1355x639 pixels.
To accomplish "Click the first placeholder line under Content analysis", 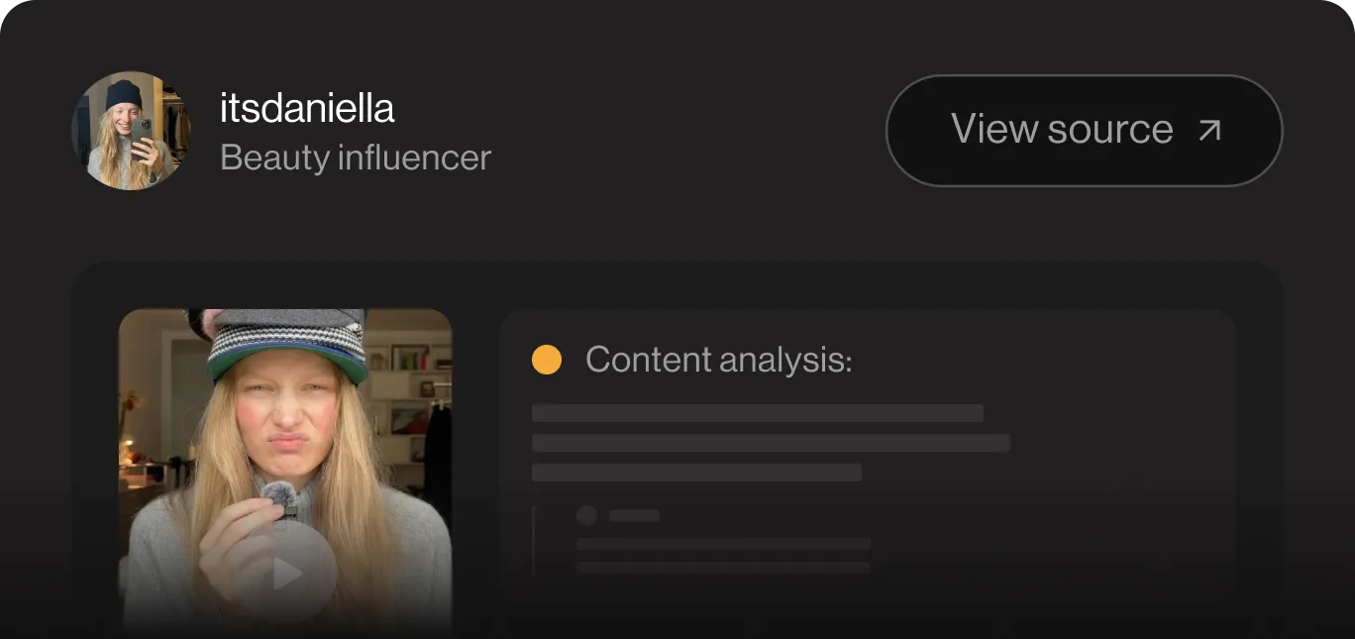I will [758, 413].
